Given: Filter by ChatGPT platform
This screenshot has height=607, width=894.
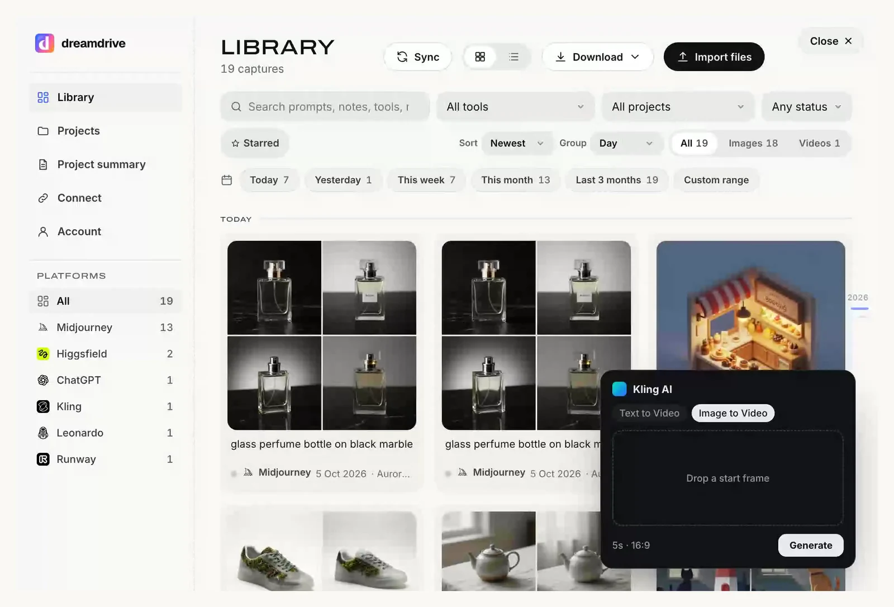Looking at the screenshot, I should point(105,380).
